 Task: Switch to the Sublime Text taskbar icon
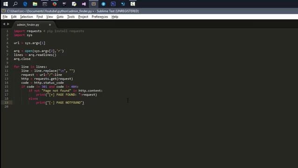(94, 4)
